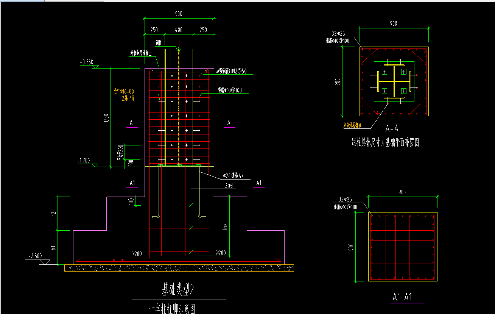Click the 32Φ25 label at A1-A1 section
Image resolution: width=495 pixels, height=314 pixels.
pos(345,200)
